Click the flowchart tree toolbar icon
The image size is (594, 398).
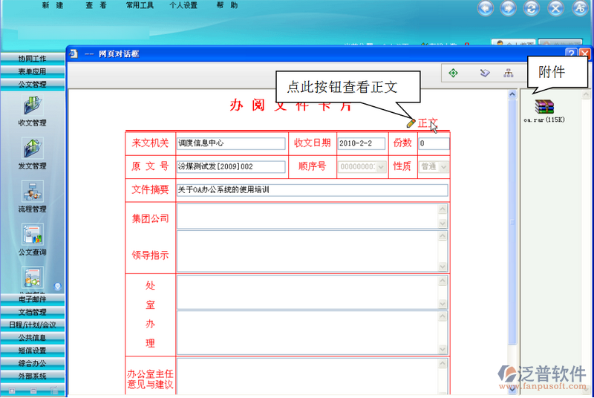click(509, 74)
